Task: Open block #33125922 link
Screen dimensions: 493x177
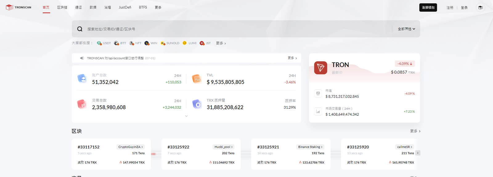Action: pyautogui.click(x=178, y=147)
